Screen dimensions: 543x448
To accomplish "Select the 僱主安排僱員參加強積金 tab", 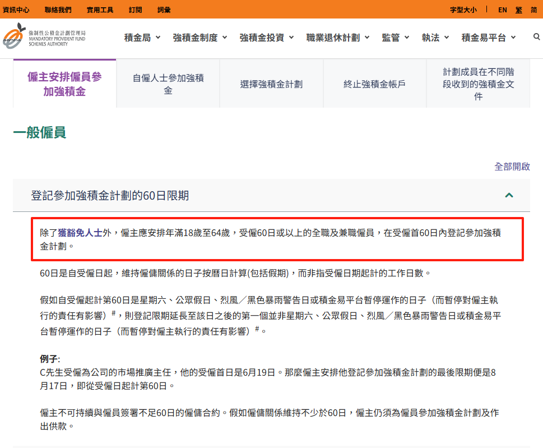I will click(64, 84).
